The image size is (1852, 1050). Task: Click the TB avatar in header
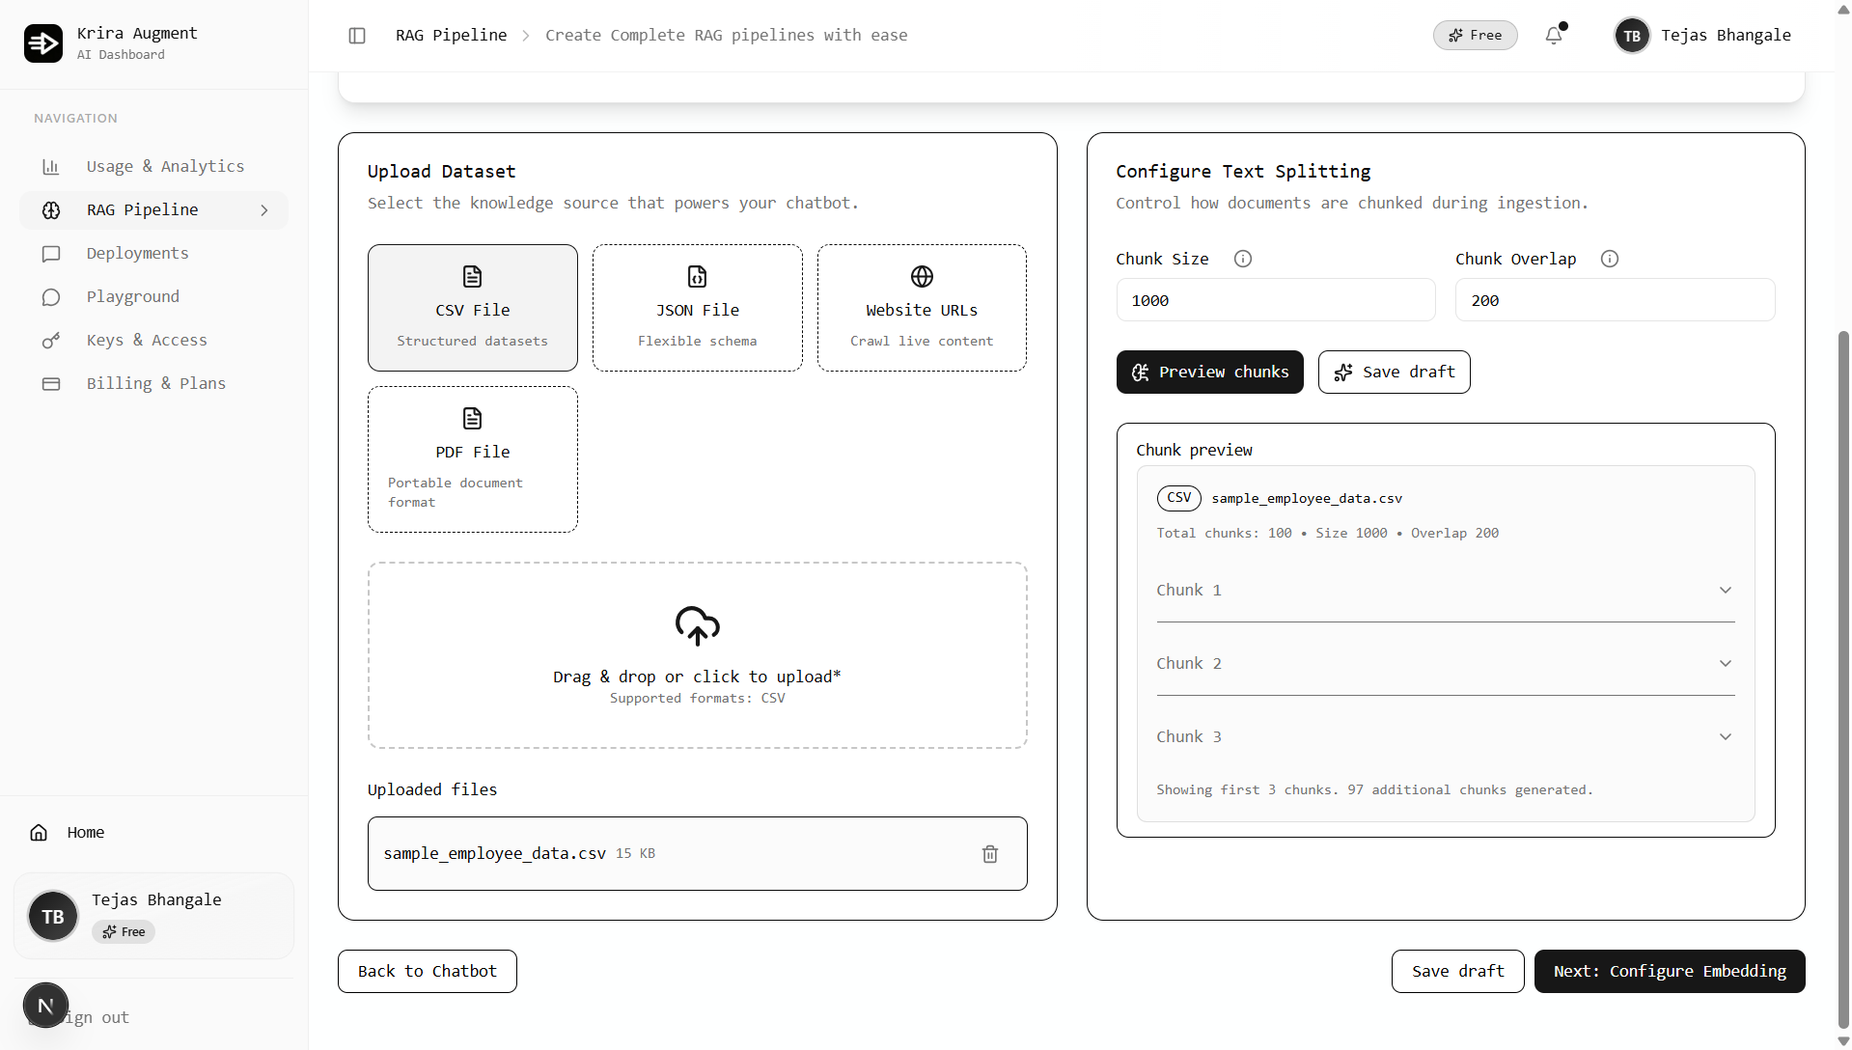1632,36
